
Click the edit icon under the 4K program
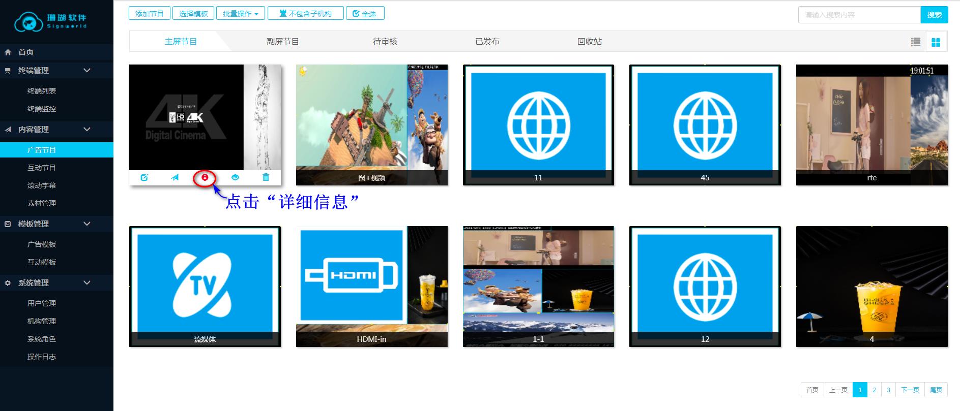coord(144,177)
